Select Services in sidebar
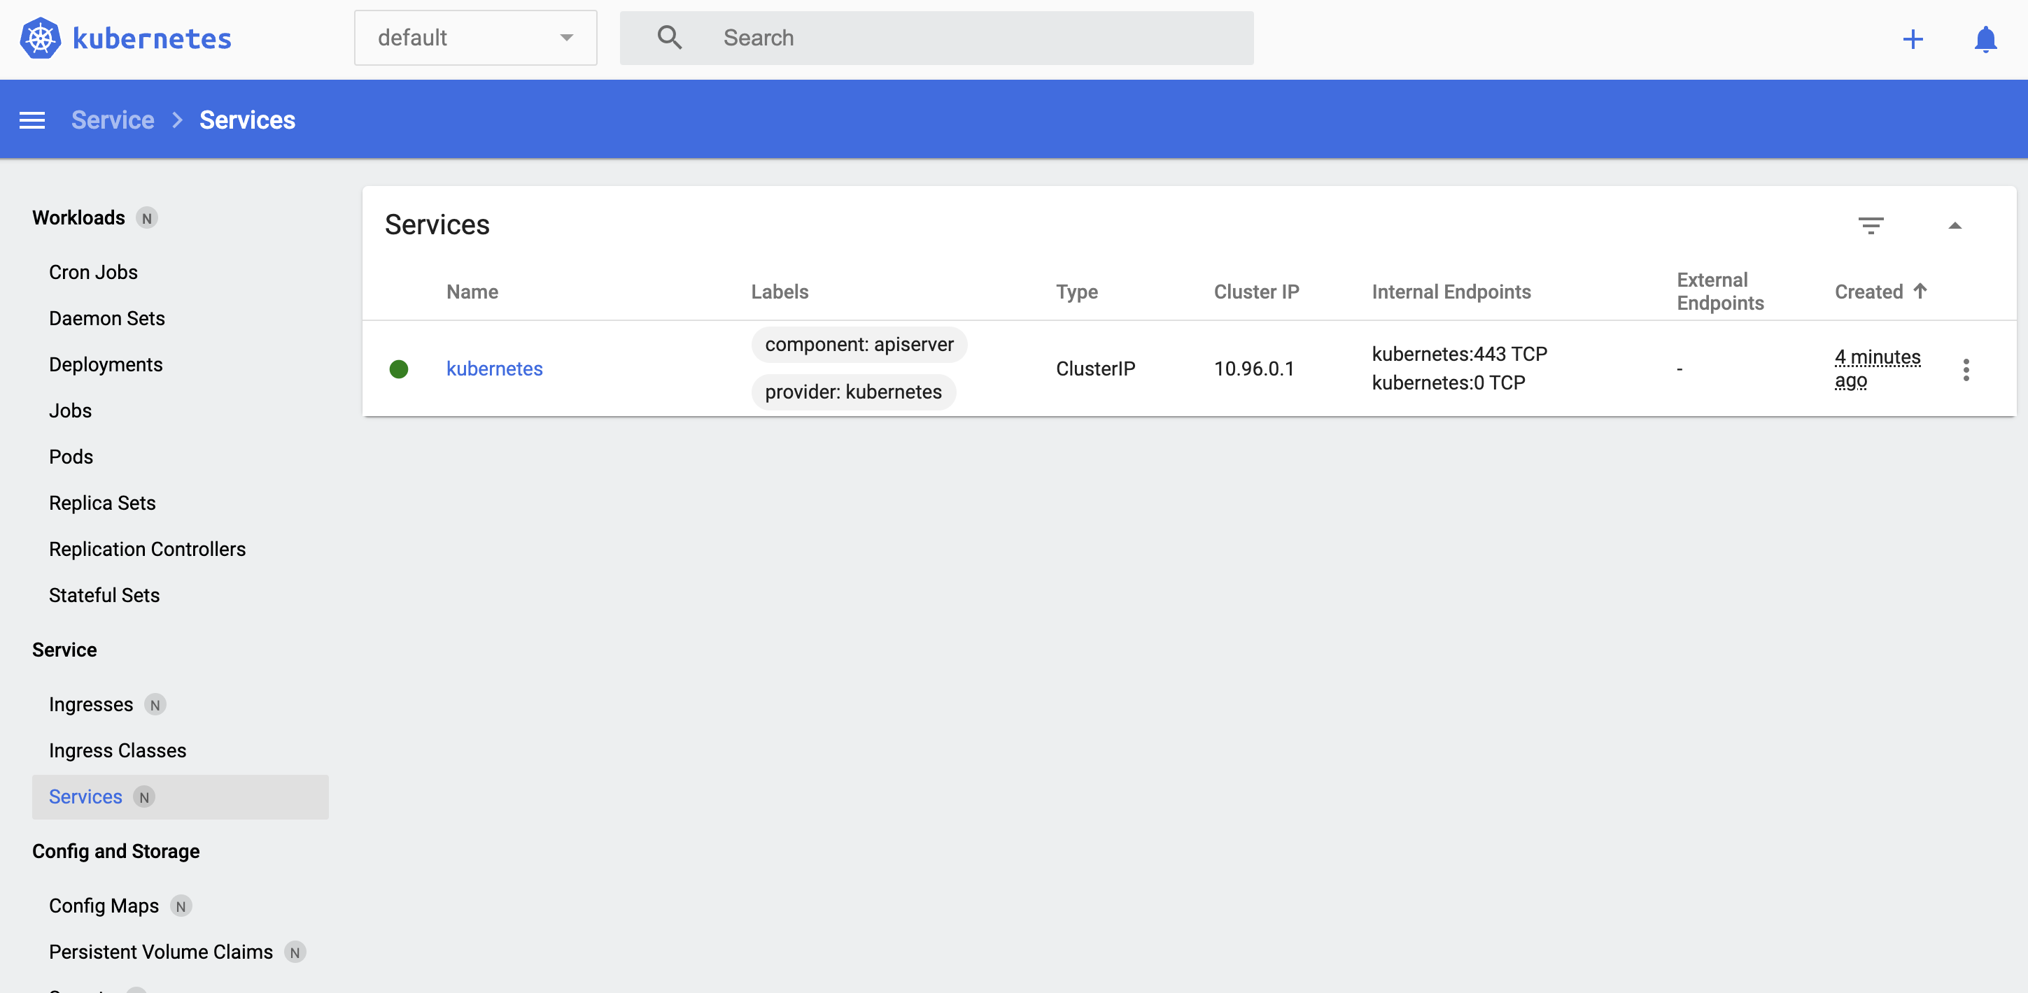This screenshot has width=2028, height=993. coord(181,797)
